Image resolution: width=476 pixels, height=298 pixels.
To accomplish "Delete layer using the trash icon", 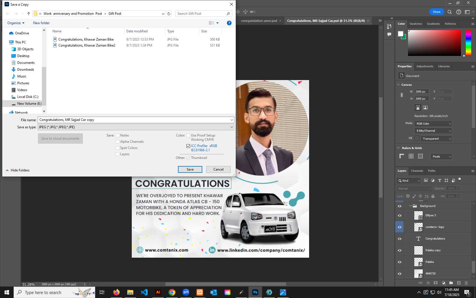I will pos(466,283).
